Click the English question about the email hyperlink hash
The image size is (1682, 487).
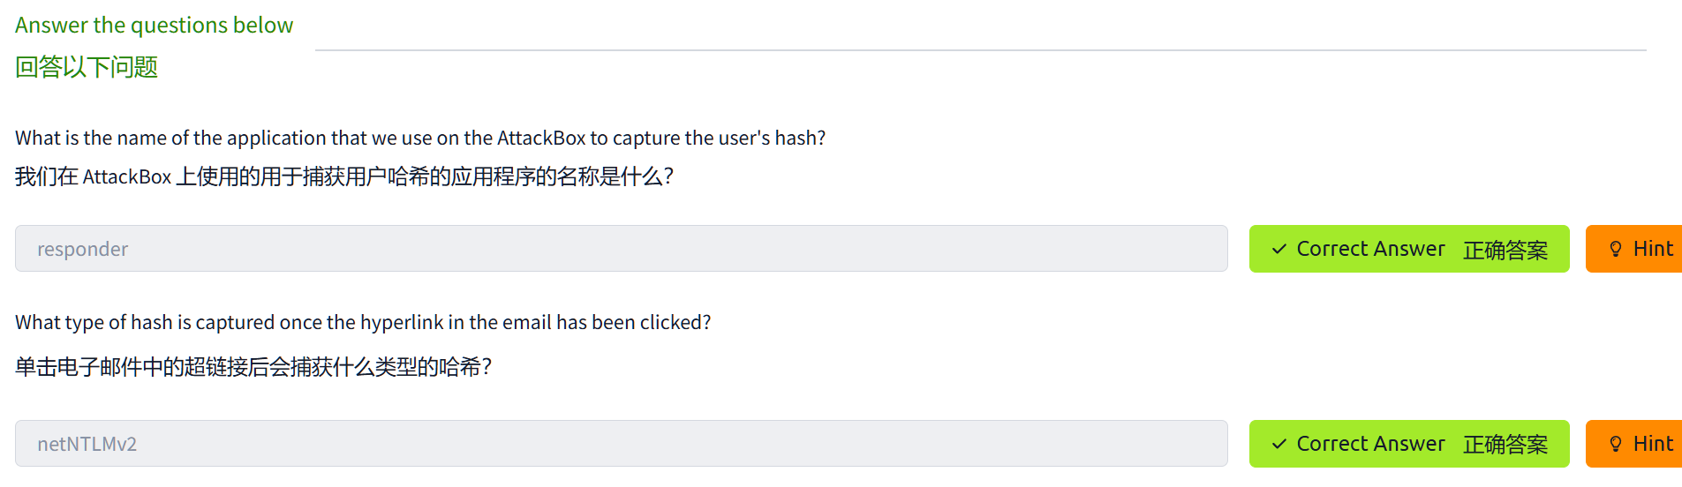[x=363, y=322]
